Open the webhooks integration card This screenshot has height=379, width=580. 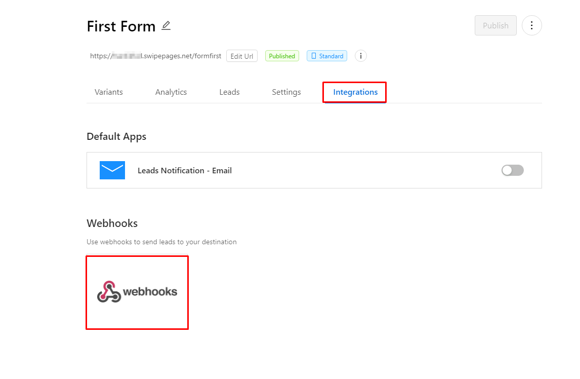(137, 292)
